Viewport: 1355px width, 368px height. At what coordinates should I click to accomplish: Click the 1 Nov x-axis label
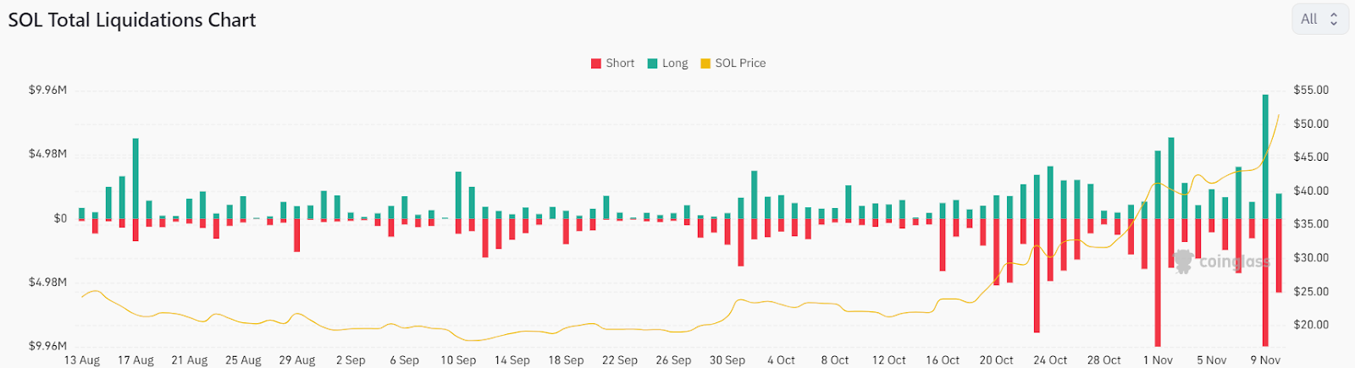tap(1158, 360)
